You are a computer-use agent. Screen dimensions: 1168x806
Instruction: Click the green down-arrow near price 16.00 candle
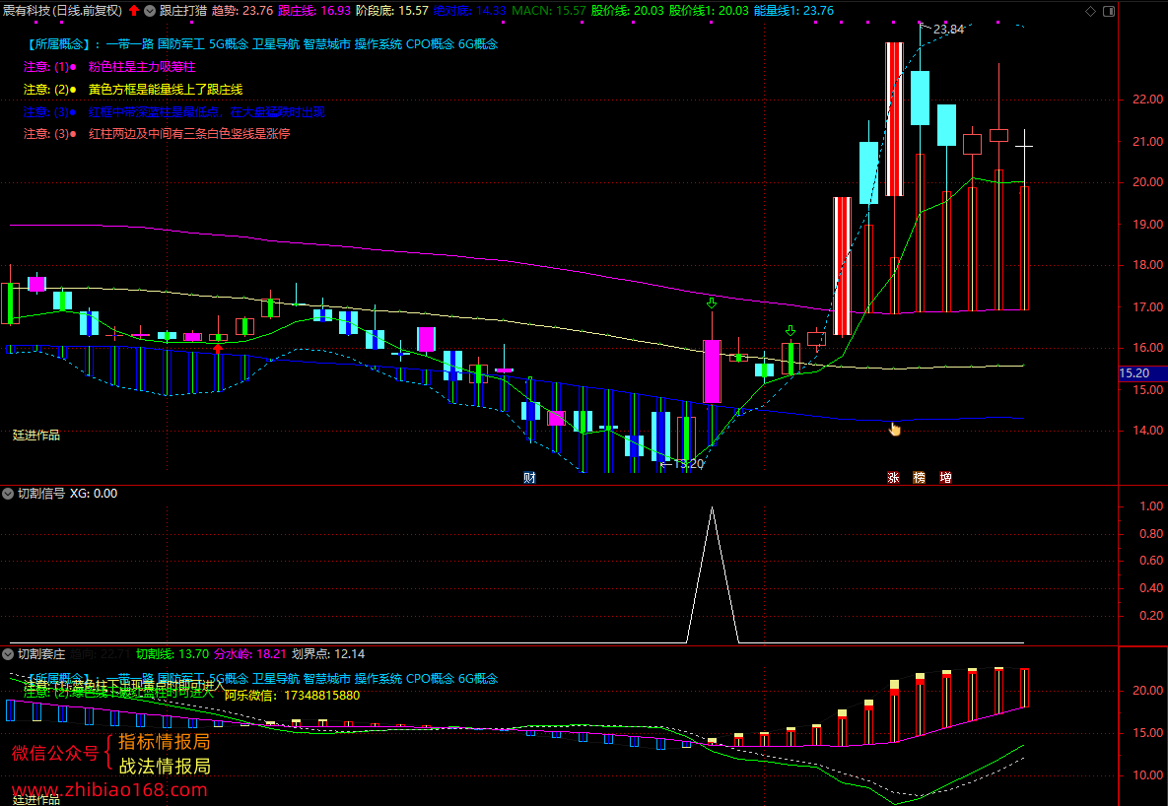click(790, 331)
